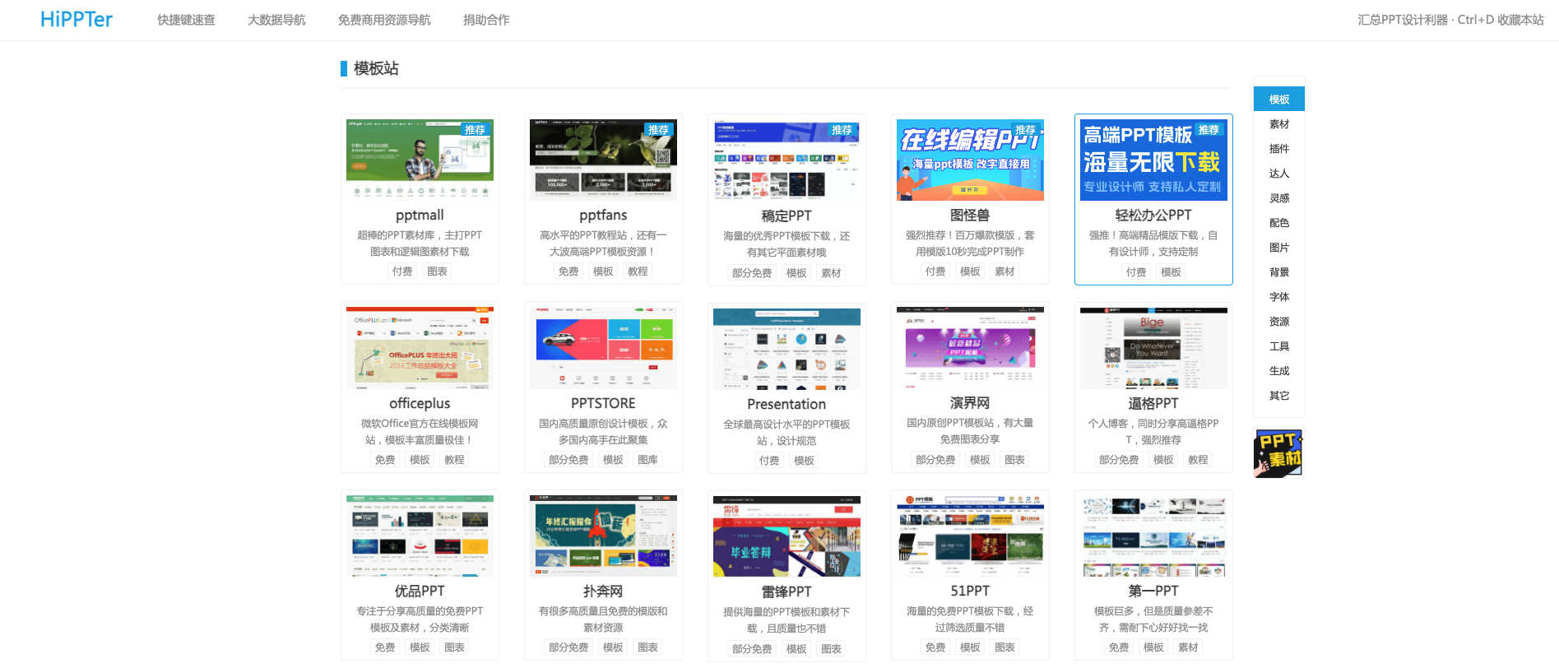The image size is (1559, 668).
Task: Select 素材 in the side navigation
Action: tap(1279, 124)
